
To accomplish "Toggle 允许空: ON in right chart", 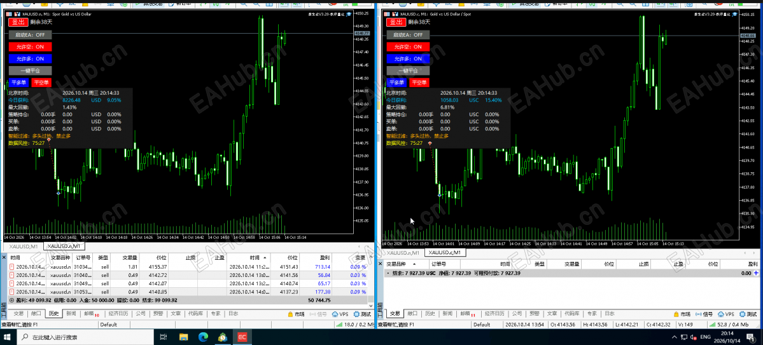I will pos(409,46).
